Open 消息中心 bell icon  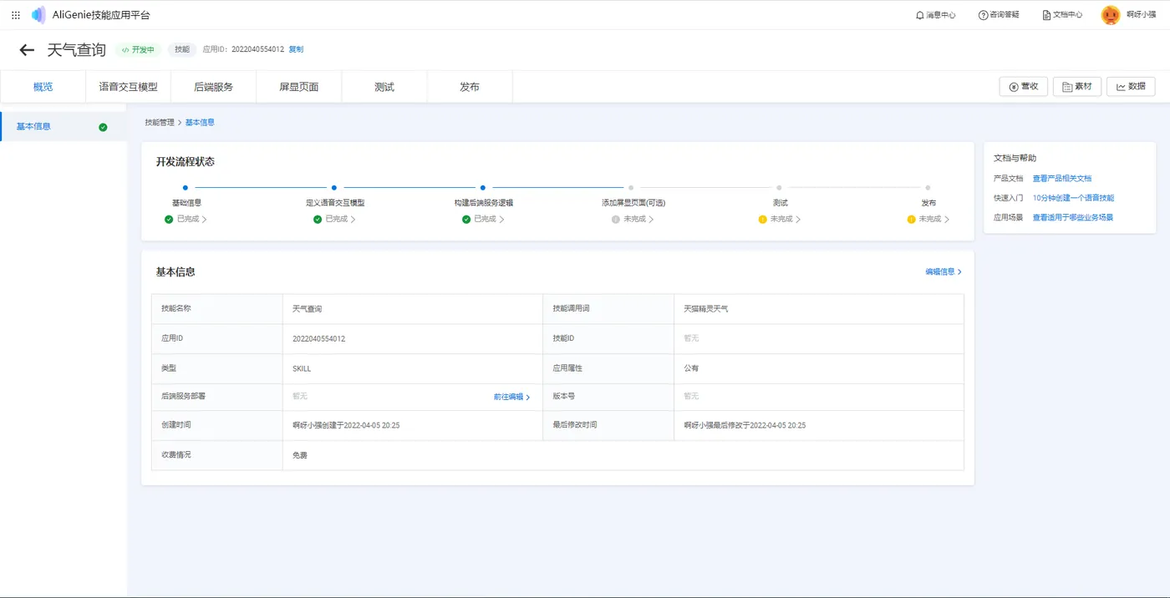[x=920, y=15]
